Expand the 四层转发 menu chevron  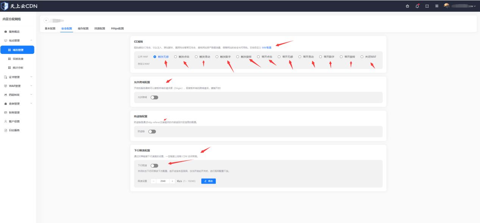(x=31, y=94)
